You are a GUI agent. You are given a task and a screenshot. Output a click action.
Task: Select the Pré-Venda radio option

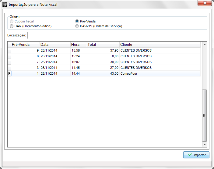point(77,22)
